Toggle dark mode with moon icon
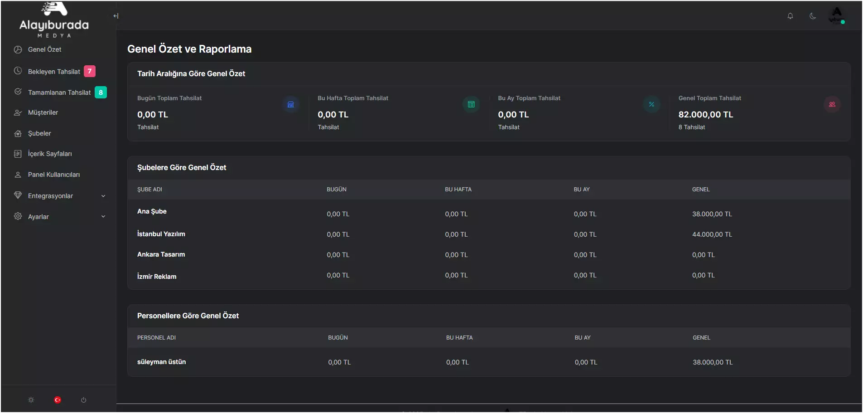Viewport: 863px width, 413px height. click(x=813, y=16)
